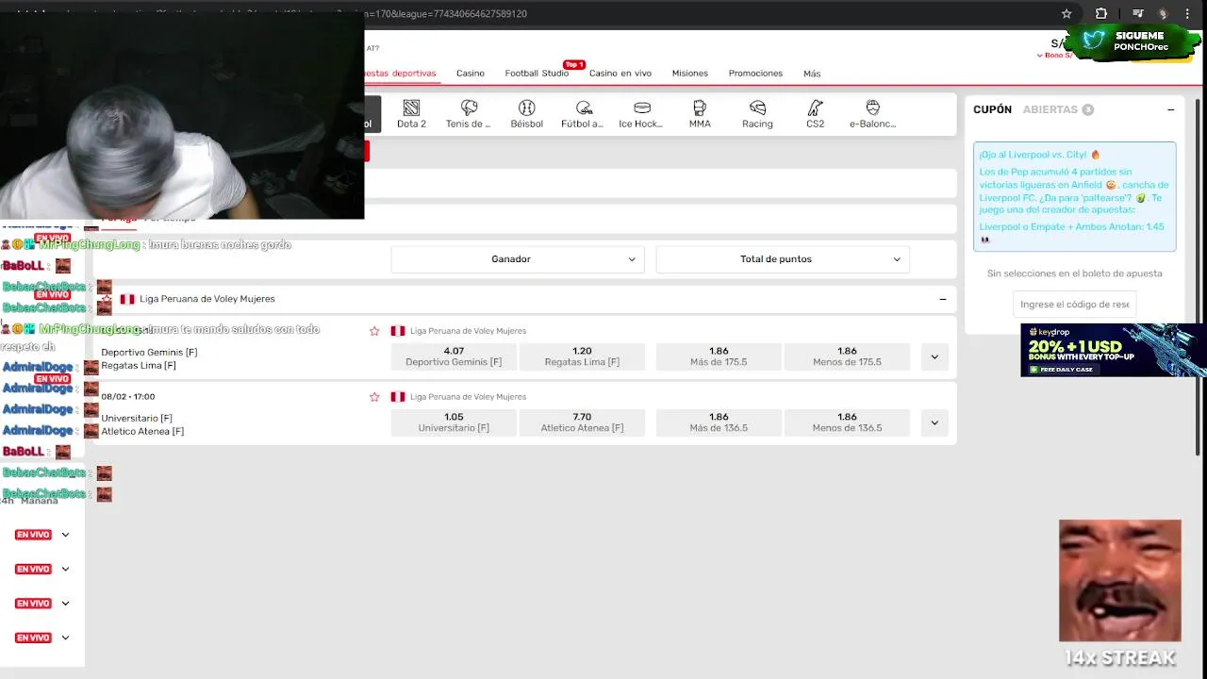This screenshot has width=1207, height=679.
Task: Bet on Atletico Atenea at 7.70
Action: 582,422
